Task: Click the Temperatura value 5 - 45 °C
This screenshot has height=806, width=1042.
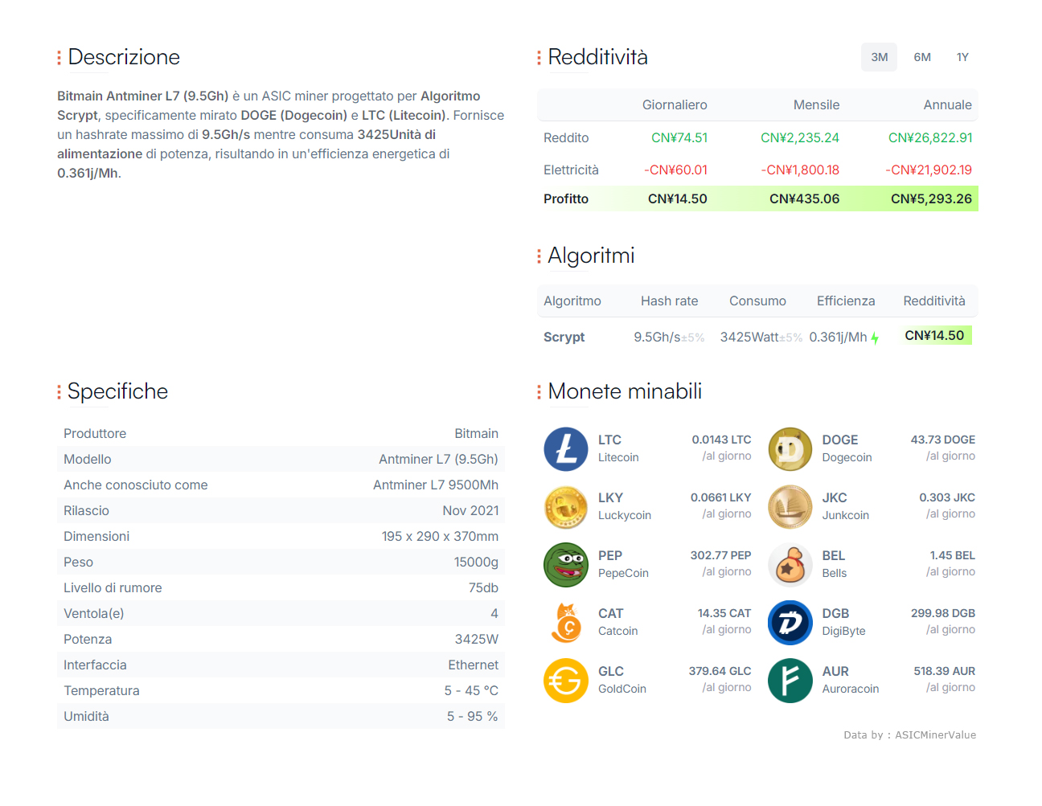Action: 471,690
